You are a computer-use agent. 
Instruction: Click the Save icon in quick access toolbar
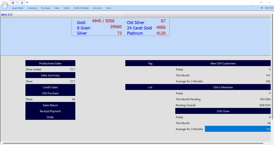pos(13,2)
